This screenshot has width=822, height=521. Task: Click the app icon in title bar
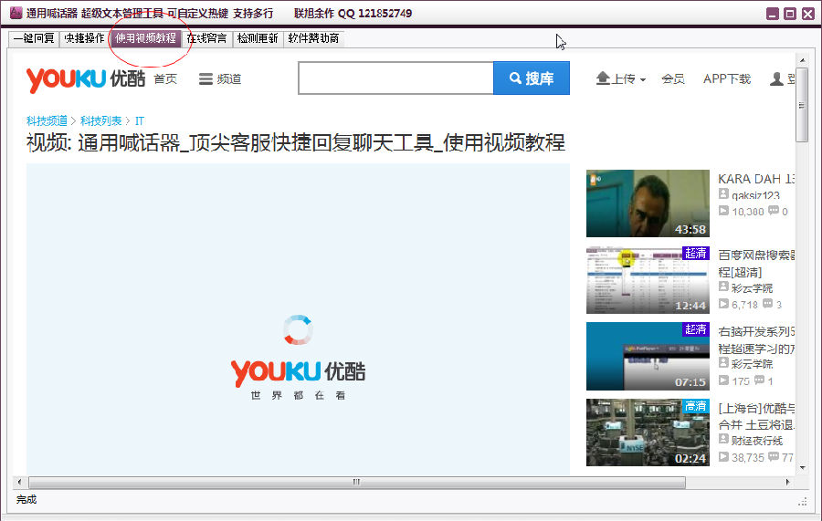click(x=16, y=13)
